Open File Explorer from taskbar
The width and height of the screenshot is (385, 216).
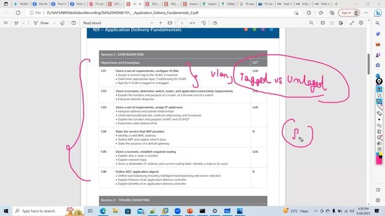coord(115,211)
